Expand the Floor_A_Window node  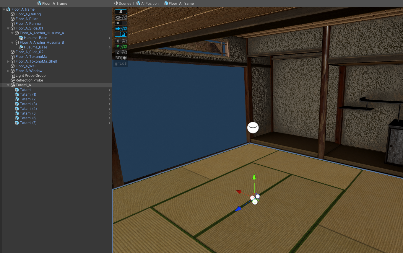click(x=8, y=71)
